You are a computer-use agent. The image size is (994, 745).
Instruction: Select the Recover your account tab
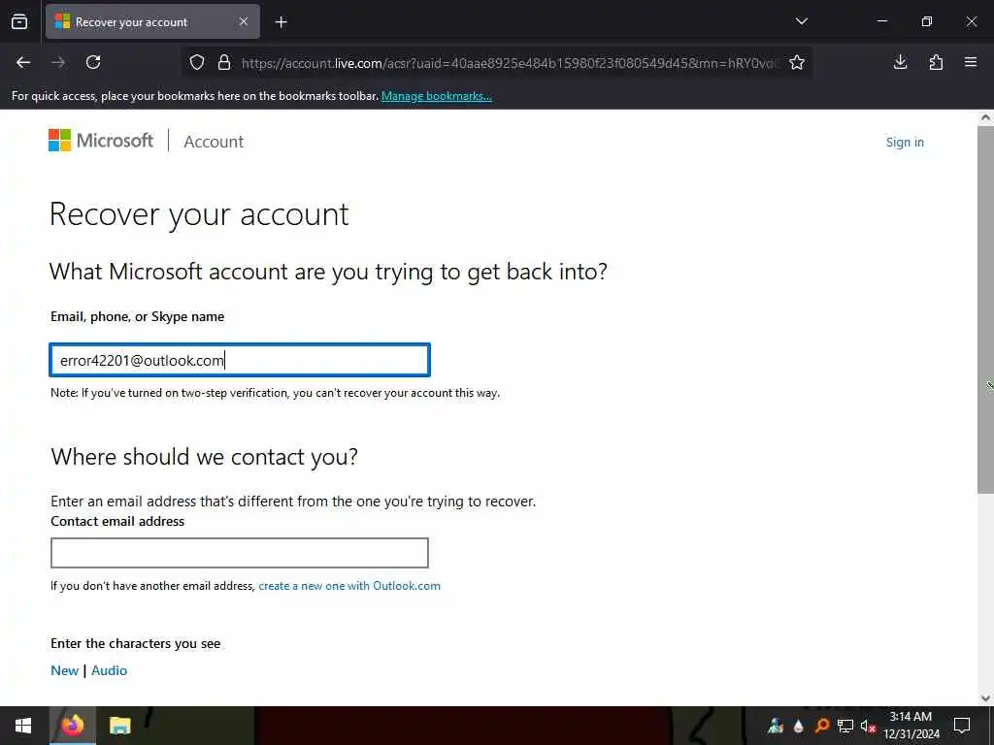(x=152, y=21)
